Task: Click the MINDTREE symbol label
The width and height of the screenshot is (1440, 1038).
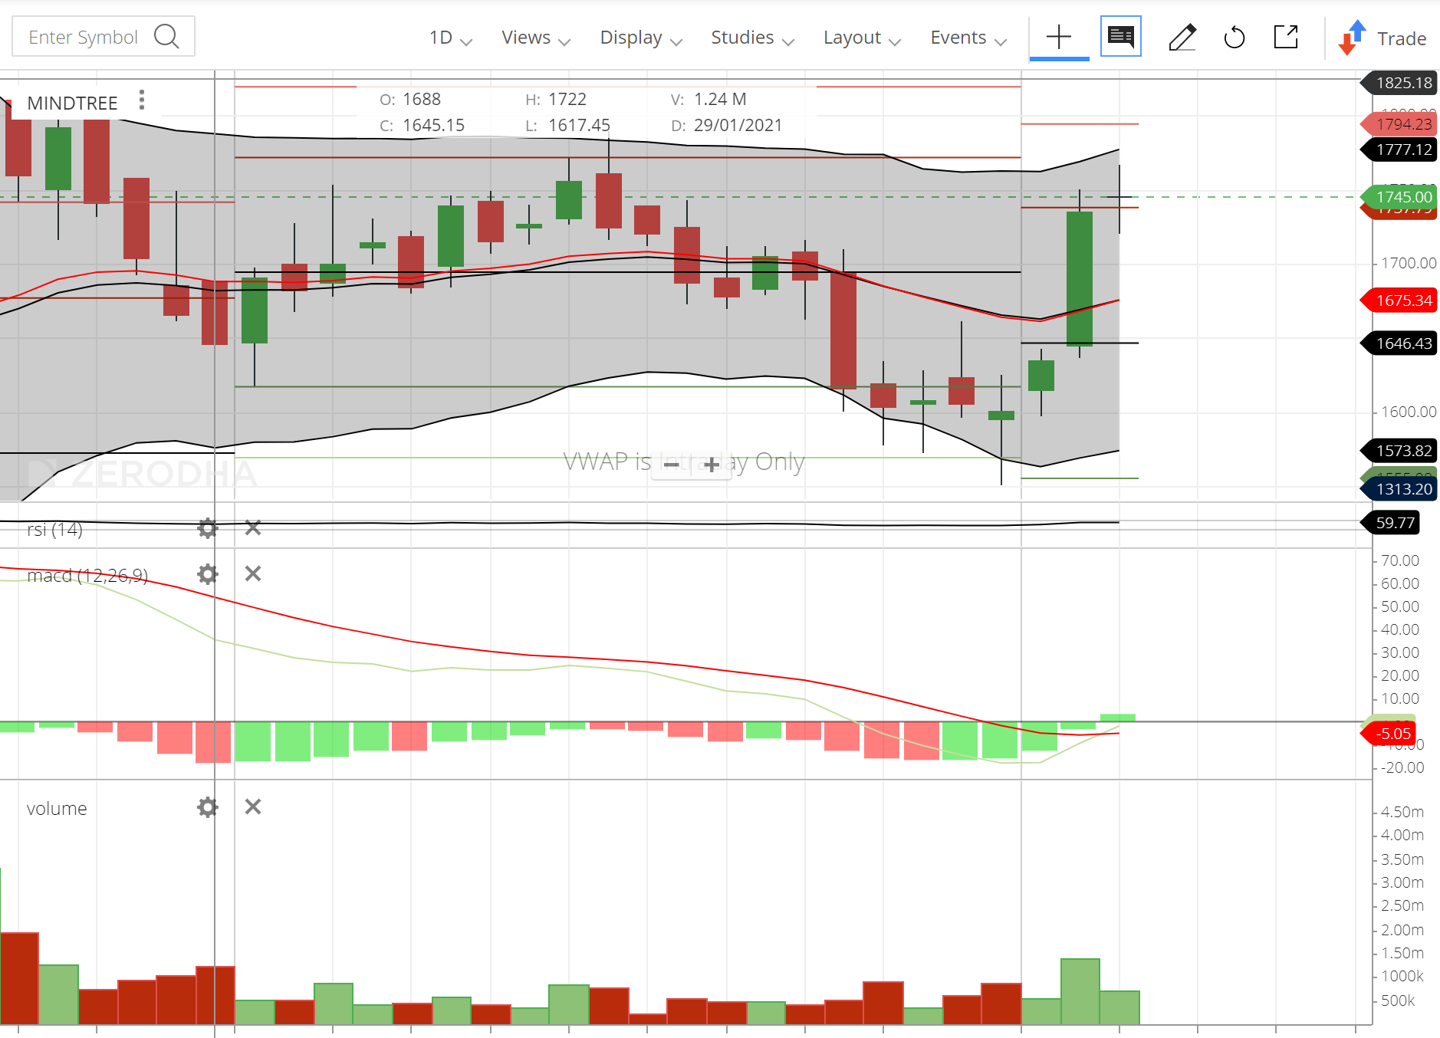Action: coord(72,103)
